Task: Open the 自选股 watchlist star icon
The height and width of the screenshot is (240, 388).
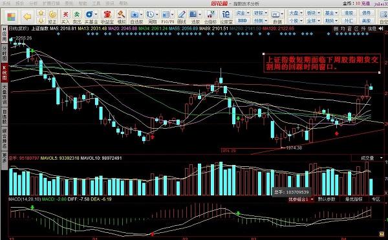Action: tap(136, 17)
